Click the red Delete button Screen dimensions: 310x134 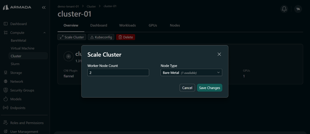(126, 37)
